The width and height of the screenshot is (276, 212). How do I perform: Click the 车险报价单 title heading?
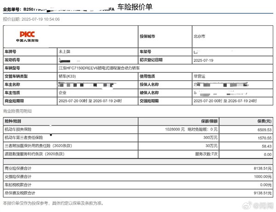click(135, 7)
